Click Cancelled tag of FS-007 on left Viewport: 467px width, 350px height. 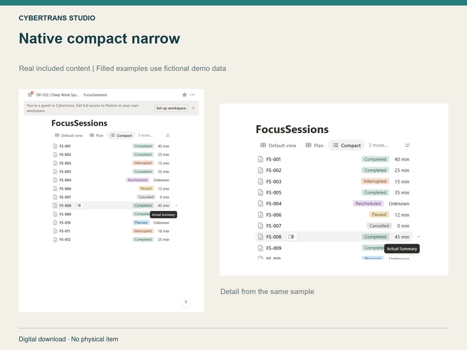click(146, 197)
